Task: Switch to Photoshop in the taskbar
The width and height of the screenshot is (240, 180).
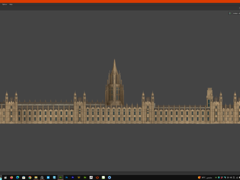Action: point(66,177)
